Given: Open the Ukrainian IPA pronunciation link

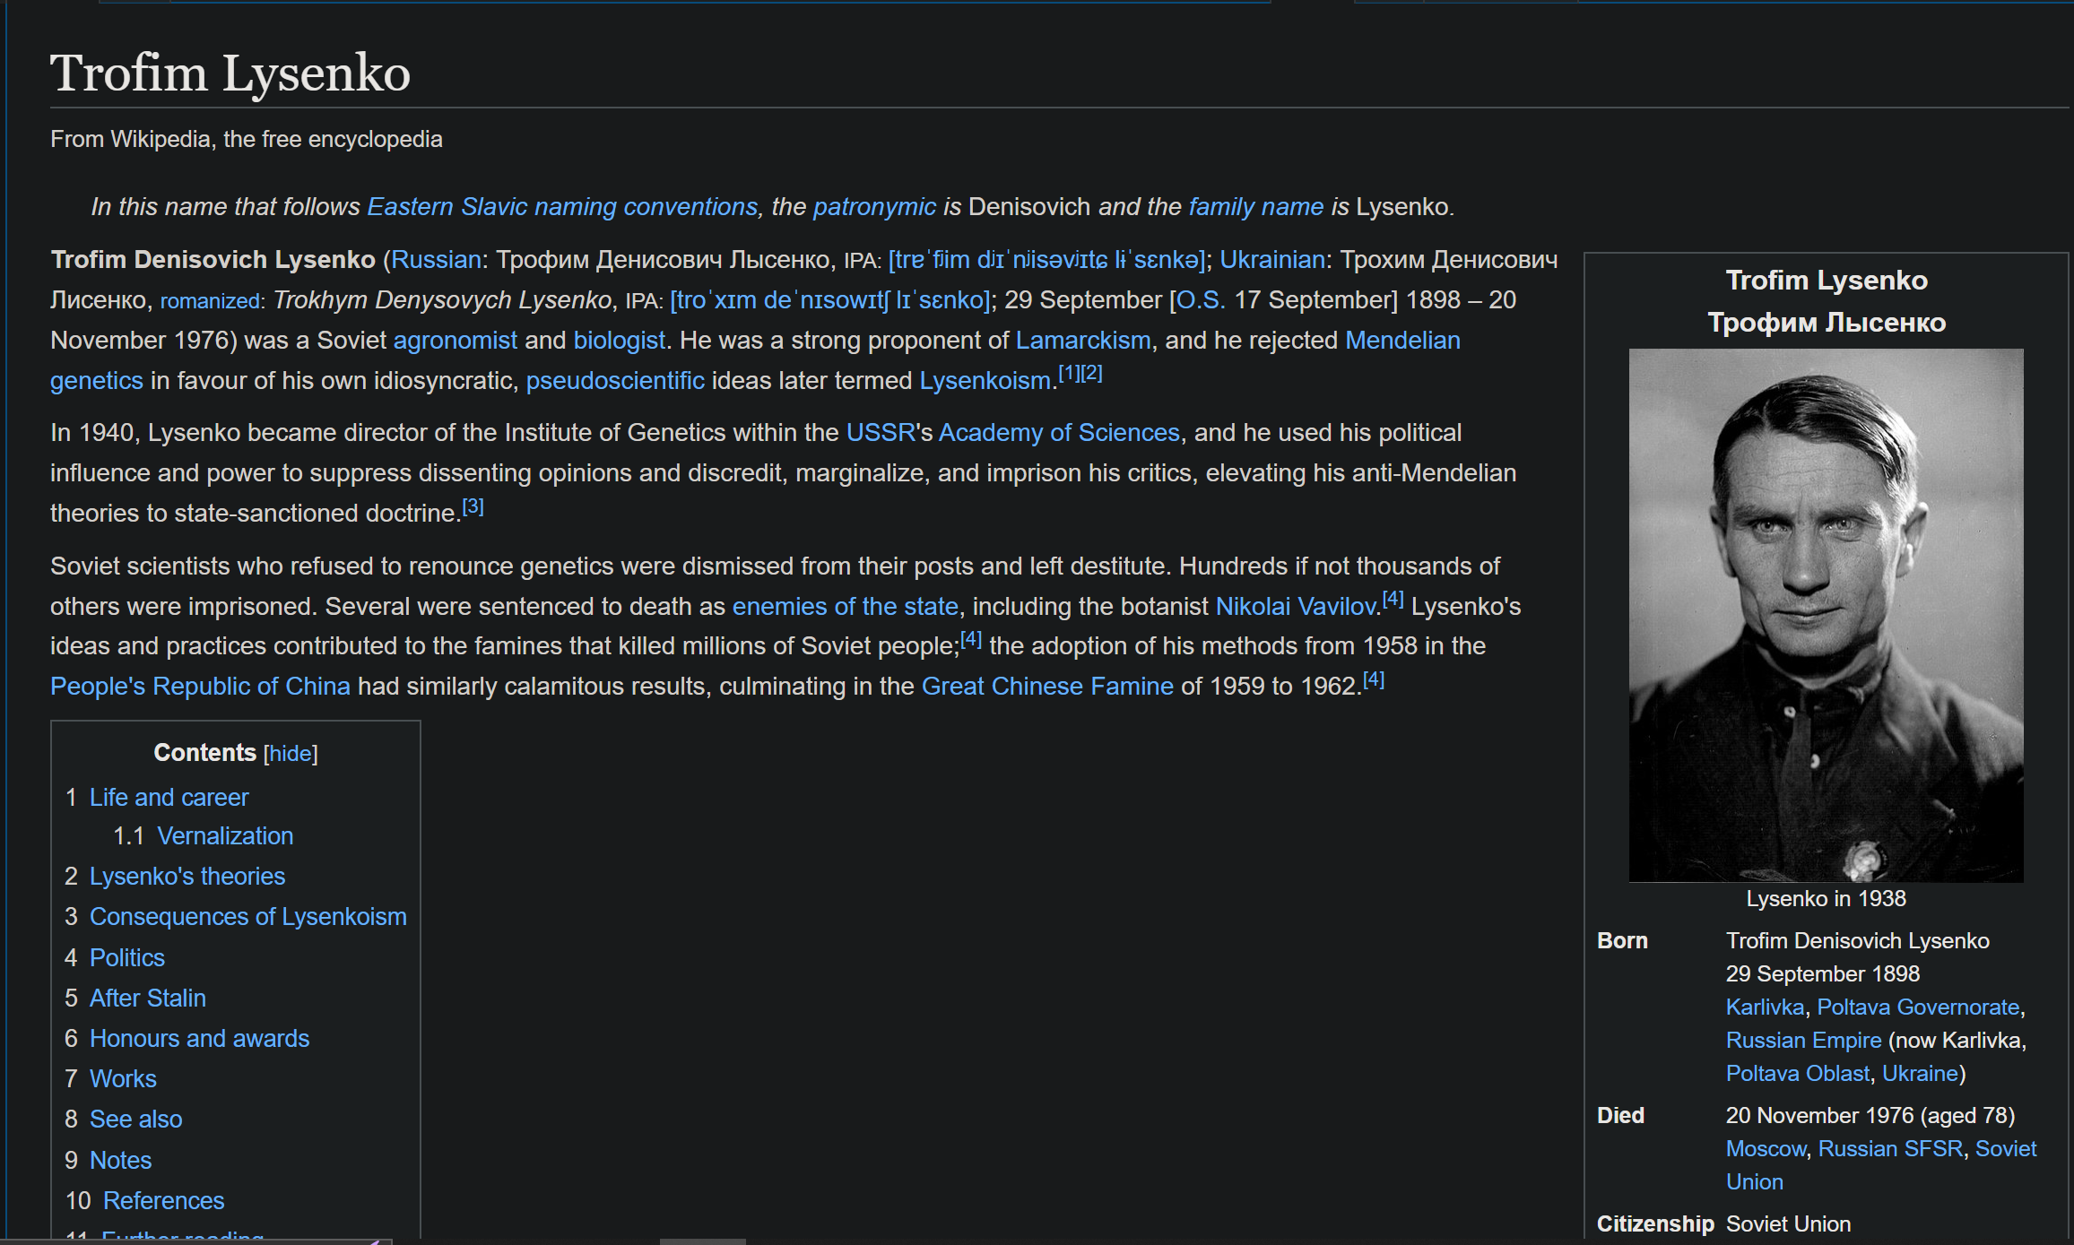Looking at the screenshot, I should (829, 300).
